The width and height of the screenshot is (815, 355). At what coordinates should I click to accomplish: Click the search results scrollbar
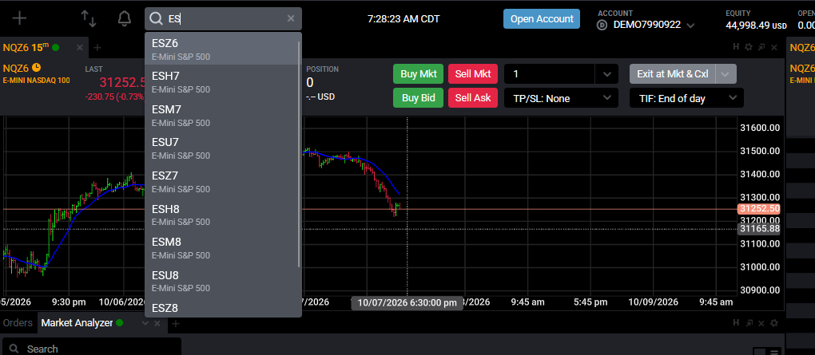(x=299, y=154)
